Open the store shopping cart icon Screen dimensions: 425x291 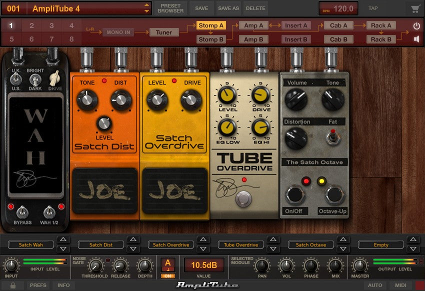coord(414,8)
